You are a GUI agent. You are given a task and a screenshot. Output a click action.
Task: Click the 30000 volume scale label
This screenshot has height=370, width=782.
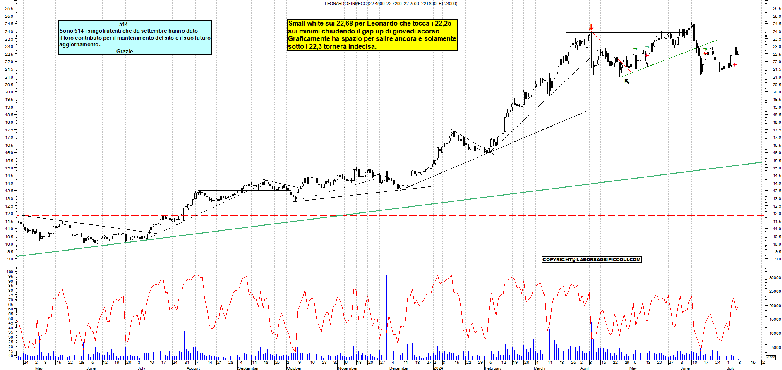click(775, 278)
